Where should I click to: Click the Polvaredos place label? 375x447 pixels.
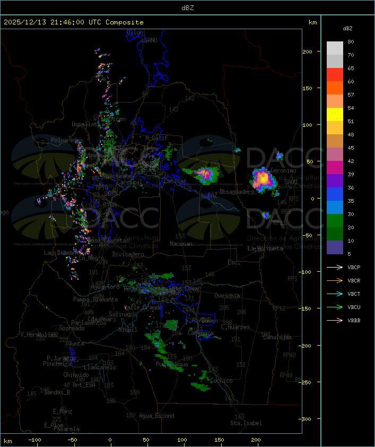(x=67, y=140)
